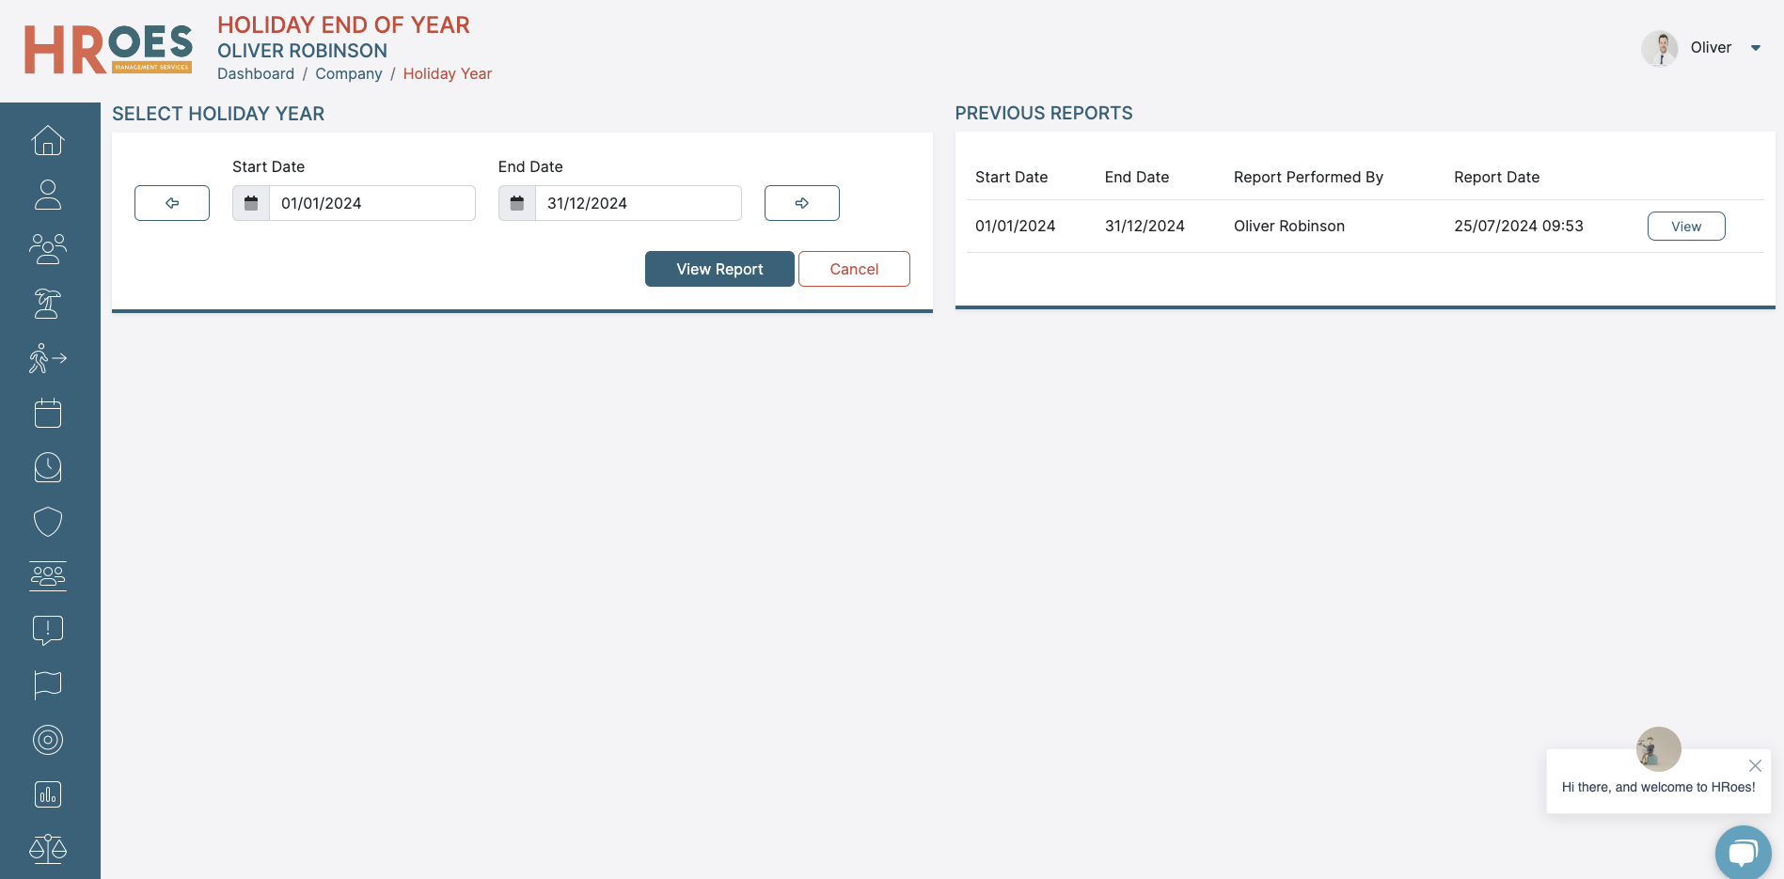This screenshot has width=1784, height=879.
Task: Click the View Report button
Action: pos(719,269)
